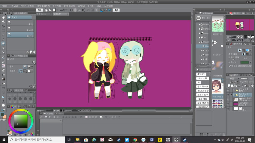Click the 그라데이션 material tag
This screenshot has width=255, height=143.
tap(202, 107)
